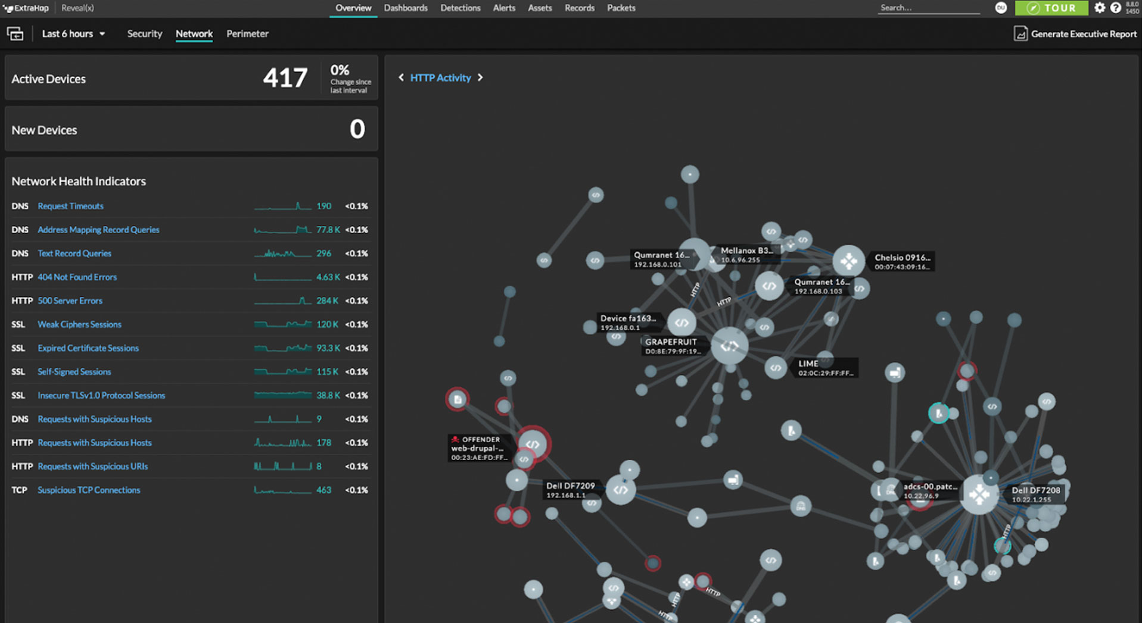Select the Dell DF7209 node icon
The image size is (1142, 623).
click(x=620, y=490)
